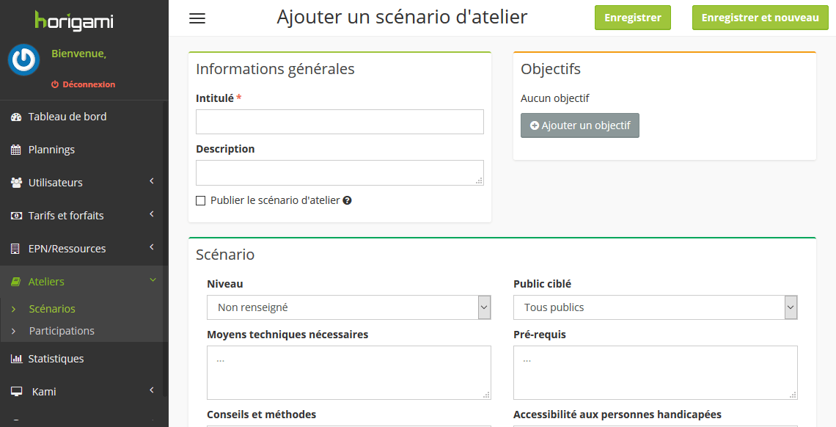Click Ajouter un objectif button
Screen dimensions: 836x427
pyautogui.click(x=579, y=125)
